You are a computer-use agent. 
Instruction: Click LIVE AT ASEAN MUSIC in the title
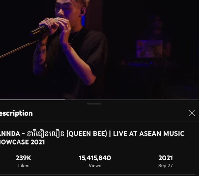(x=149, y=134)
